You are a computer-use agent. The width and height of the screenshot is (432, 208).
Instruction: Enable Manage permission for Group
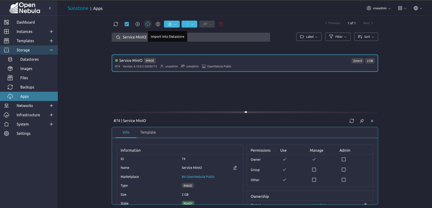314,169
